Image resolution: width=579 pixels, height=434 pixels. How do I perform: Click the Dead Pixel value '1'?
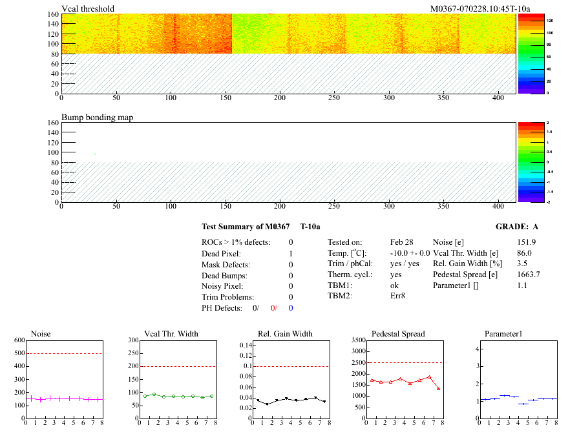tap(291, 254)
